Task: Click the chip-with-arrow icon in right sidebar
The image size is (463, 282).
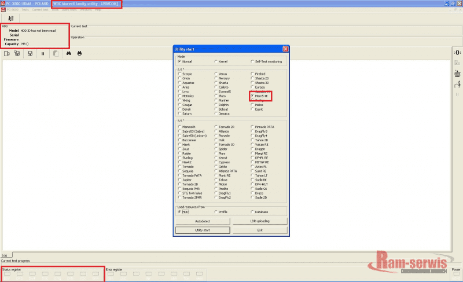Action: pos(457,74)
